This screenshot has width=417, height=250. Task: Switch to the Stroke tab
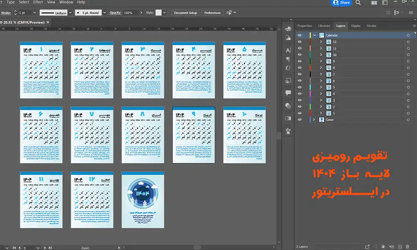pyautogui.click(x=371, y=26)
